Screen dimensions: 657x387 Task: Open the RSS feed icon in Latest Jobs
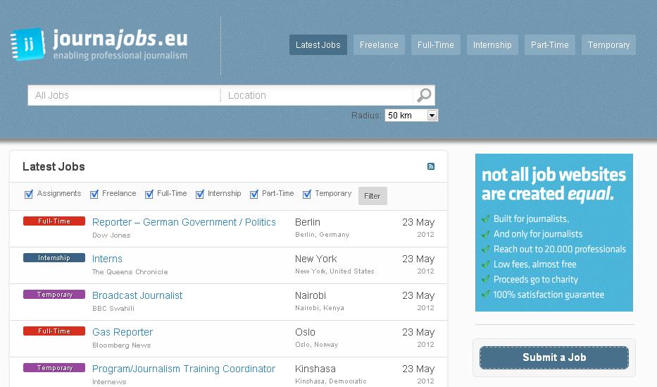[431, 166]
